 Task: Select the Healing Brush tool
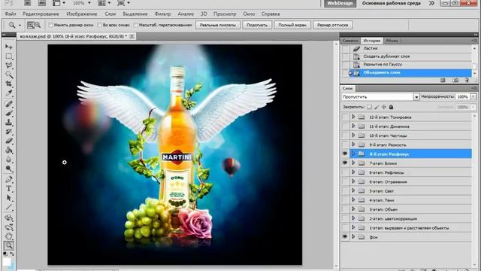(8, 104)
